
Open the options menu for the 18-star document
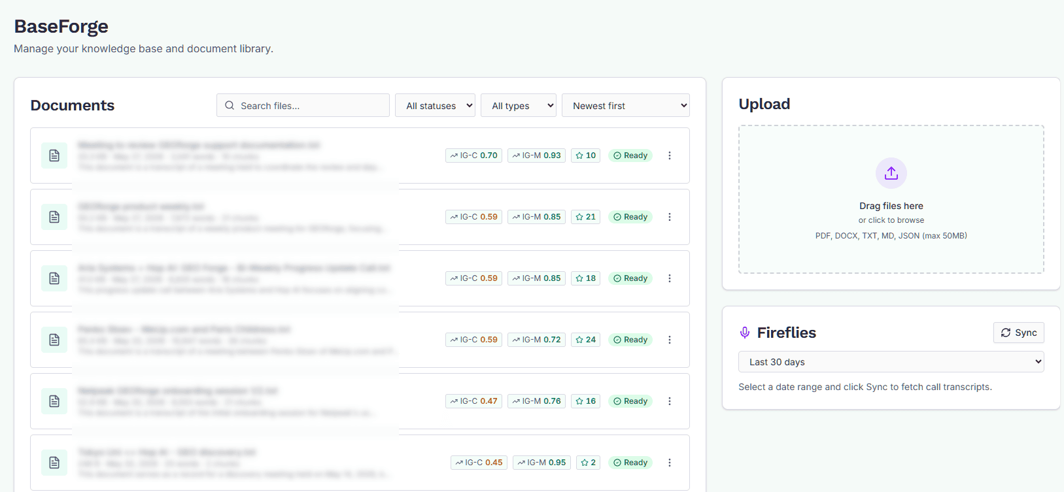[x=669, y=278]
